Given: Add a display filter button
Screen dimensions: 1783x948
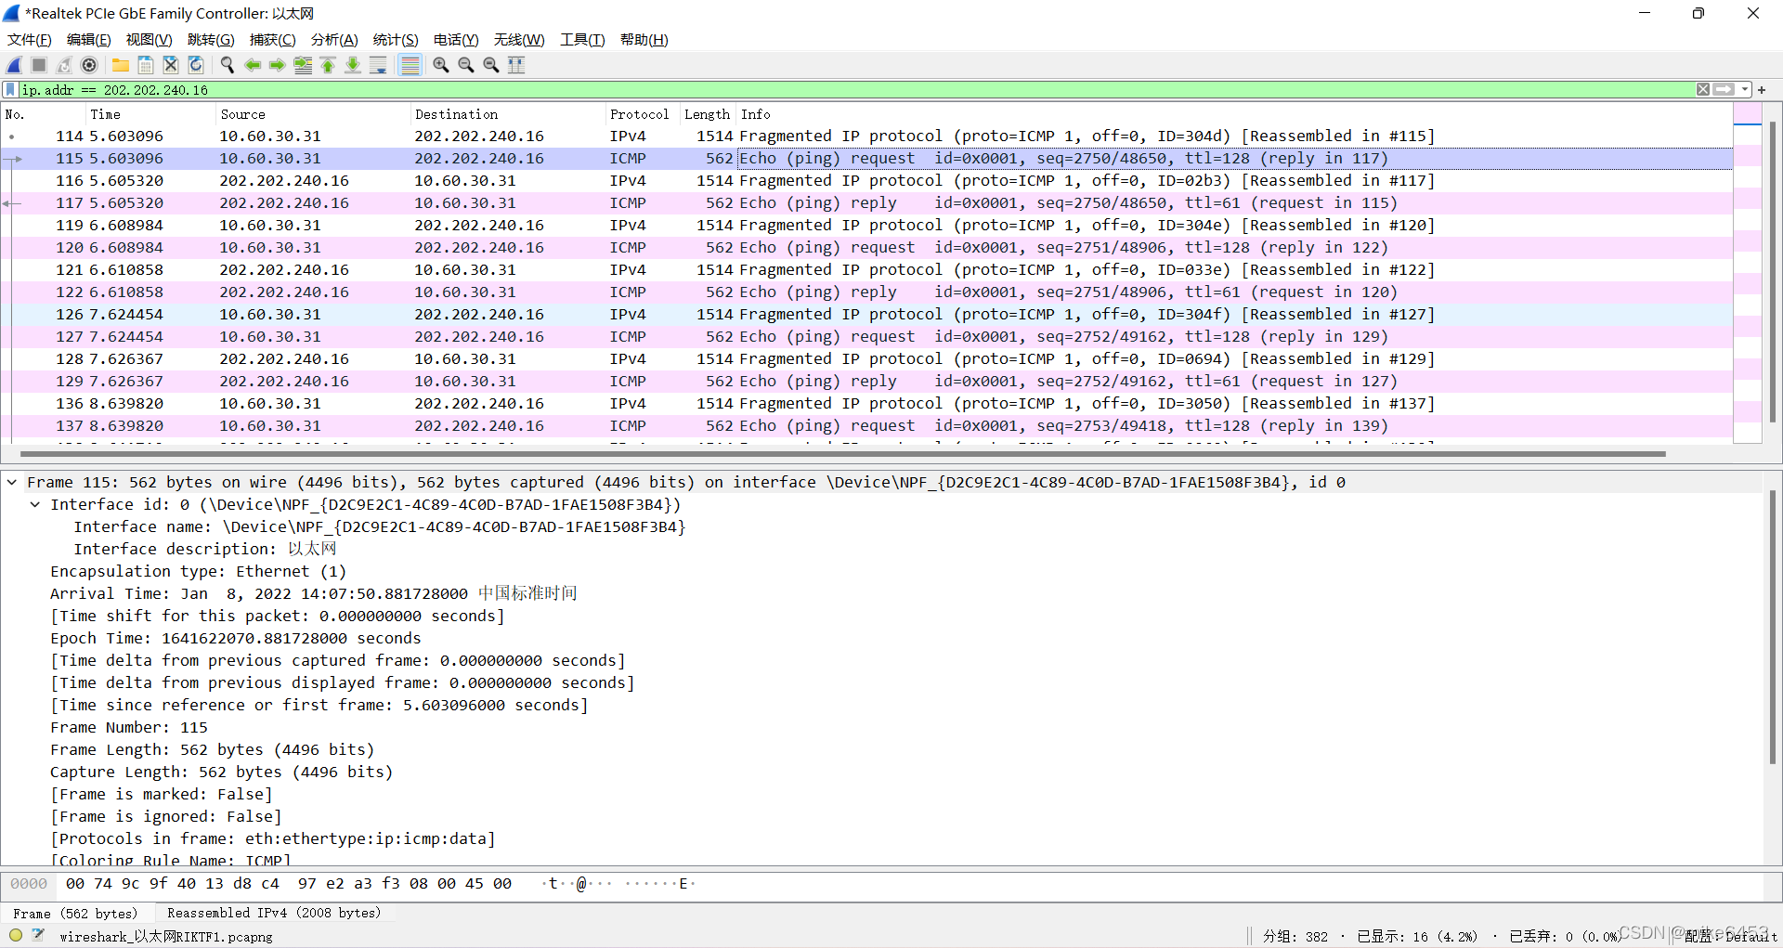Looking at the screenshot, I should point(1762,90).
